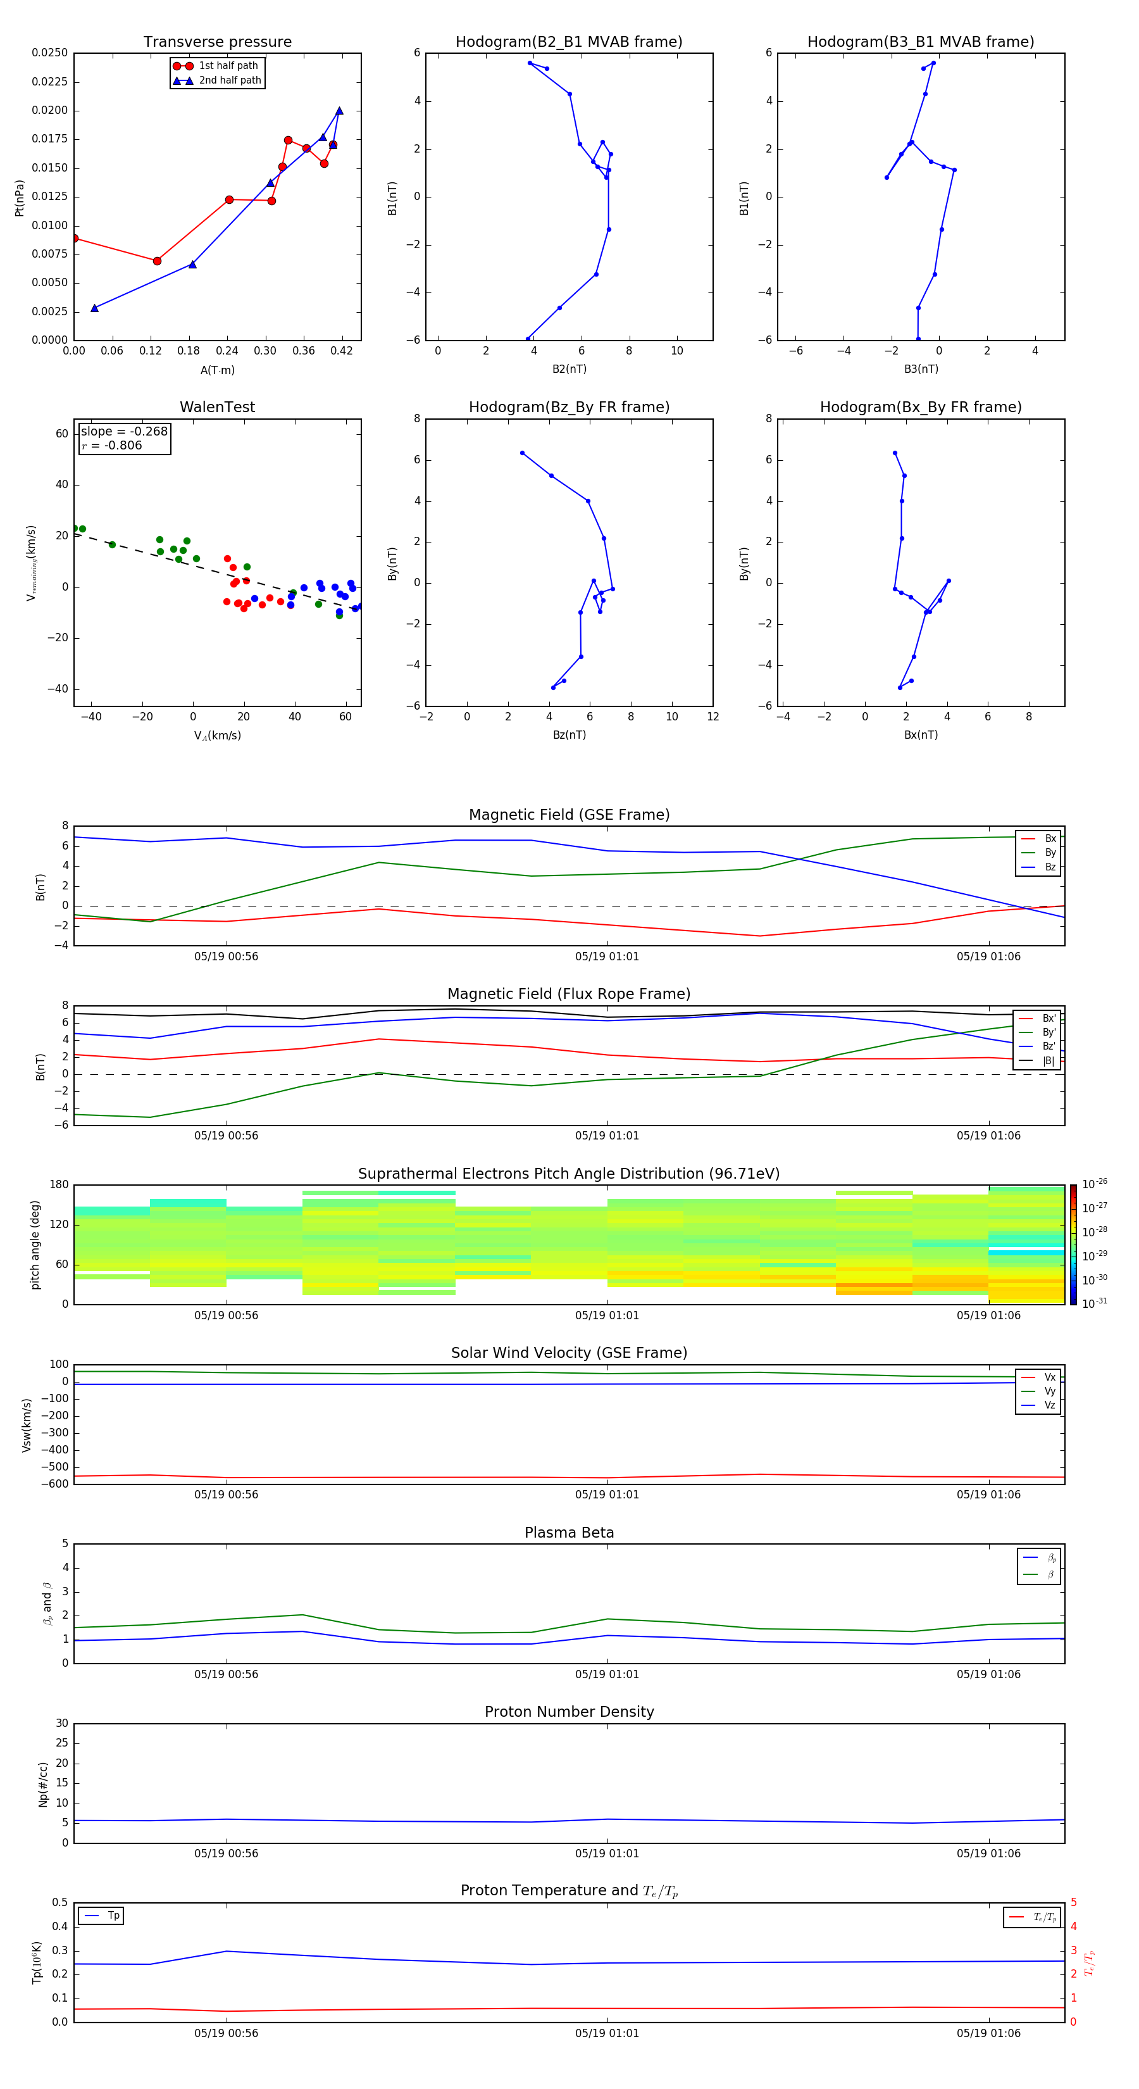
Task: Click the Suprathermal Electrons Pitch Angle Distribution title
Action: pos(569,1174)
